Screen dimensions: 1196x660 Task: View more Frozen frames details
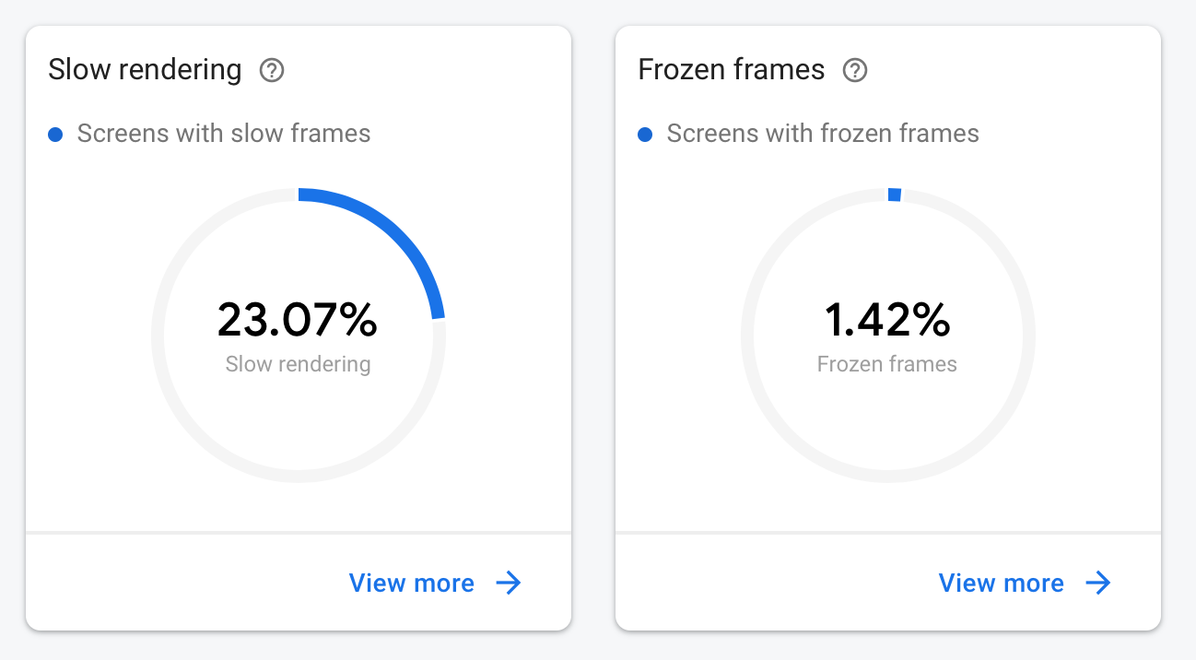(1025, 583)
